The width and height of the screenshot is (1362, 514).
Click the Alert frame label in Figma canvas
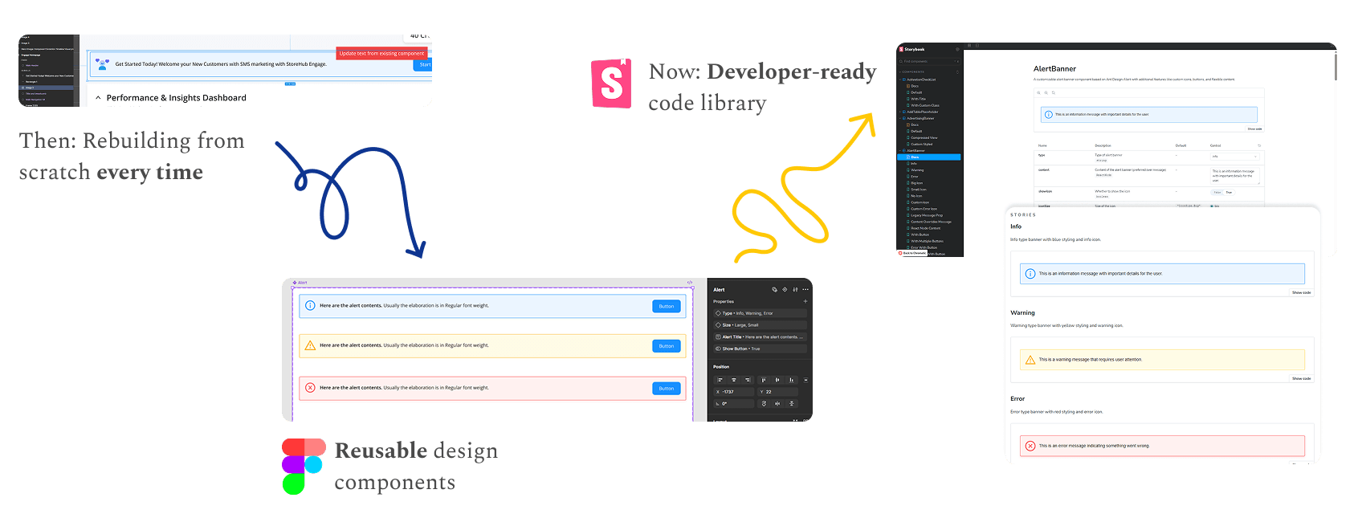pos(300,283)
